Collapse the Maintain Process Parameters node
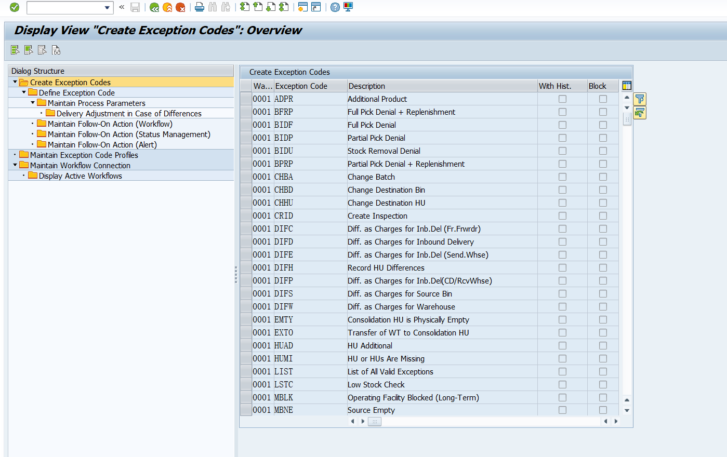The image size is (727, 457). (x=33, y=103)
